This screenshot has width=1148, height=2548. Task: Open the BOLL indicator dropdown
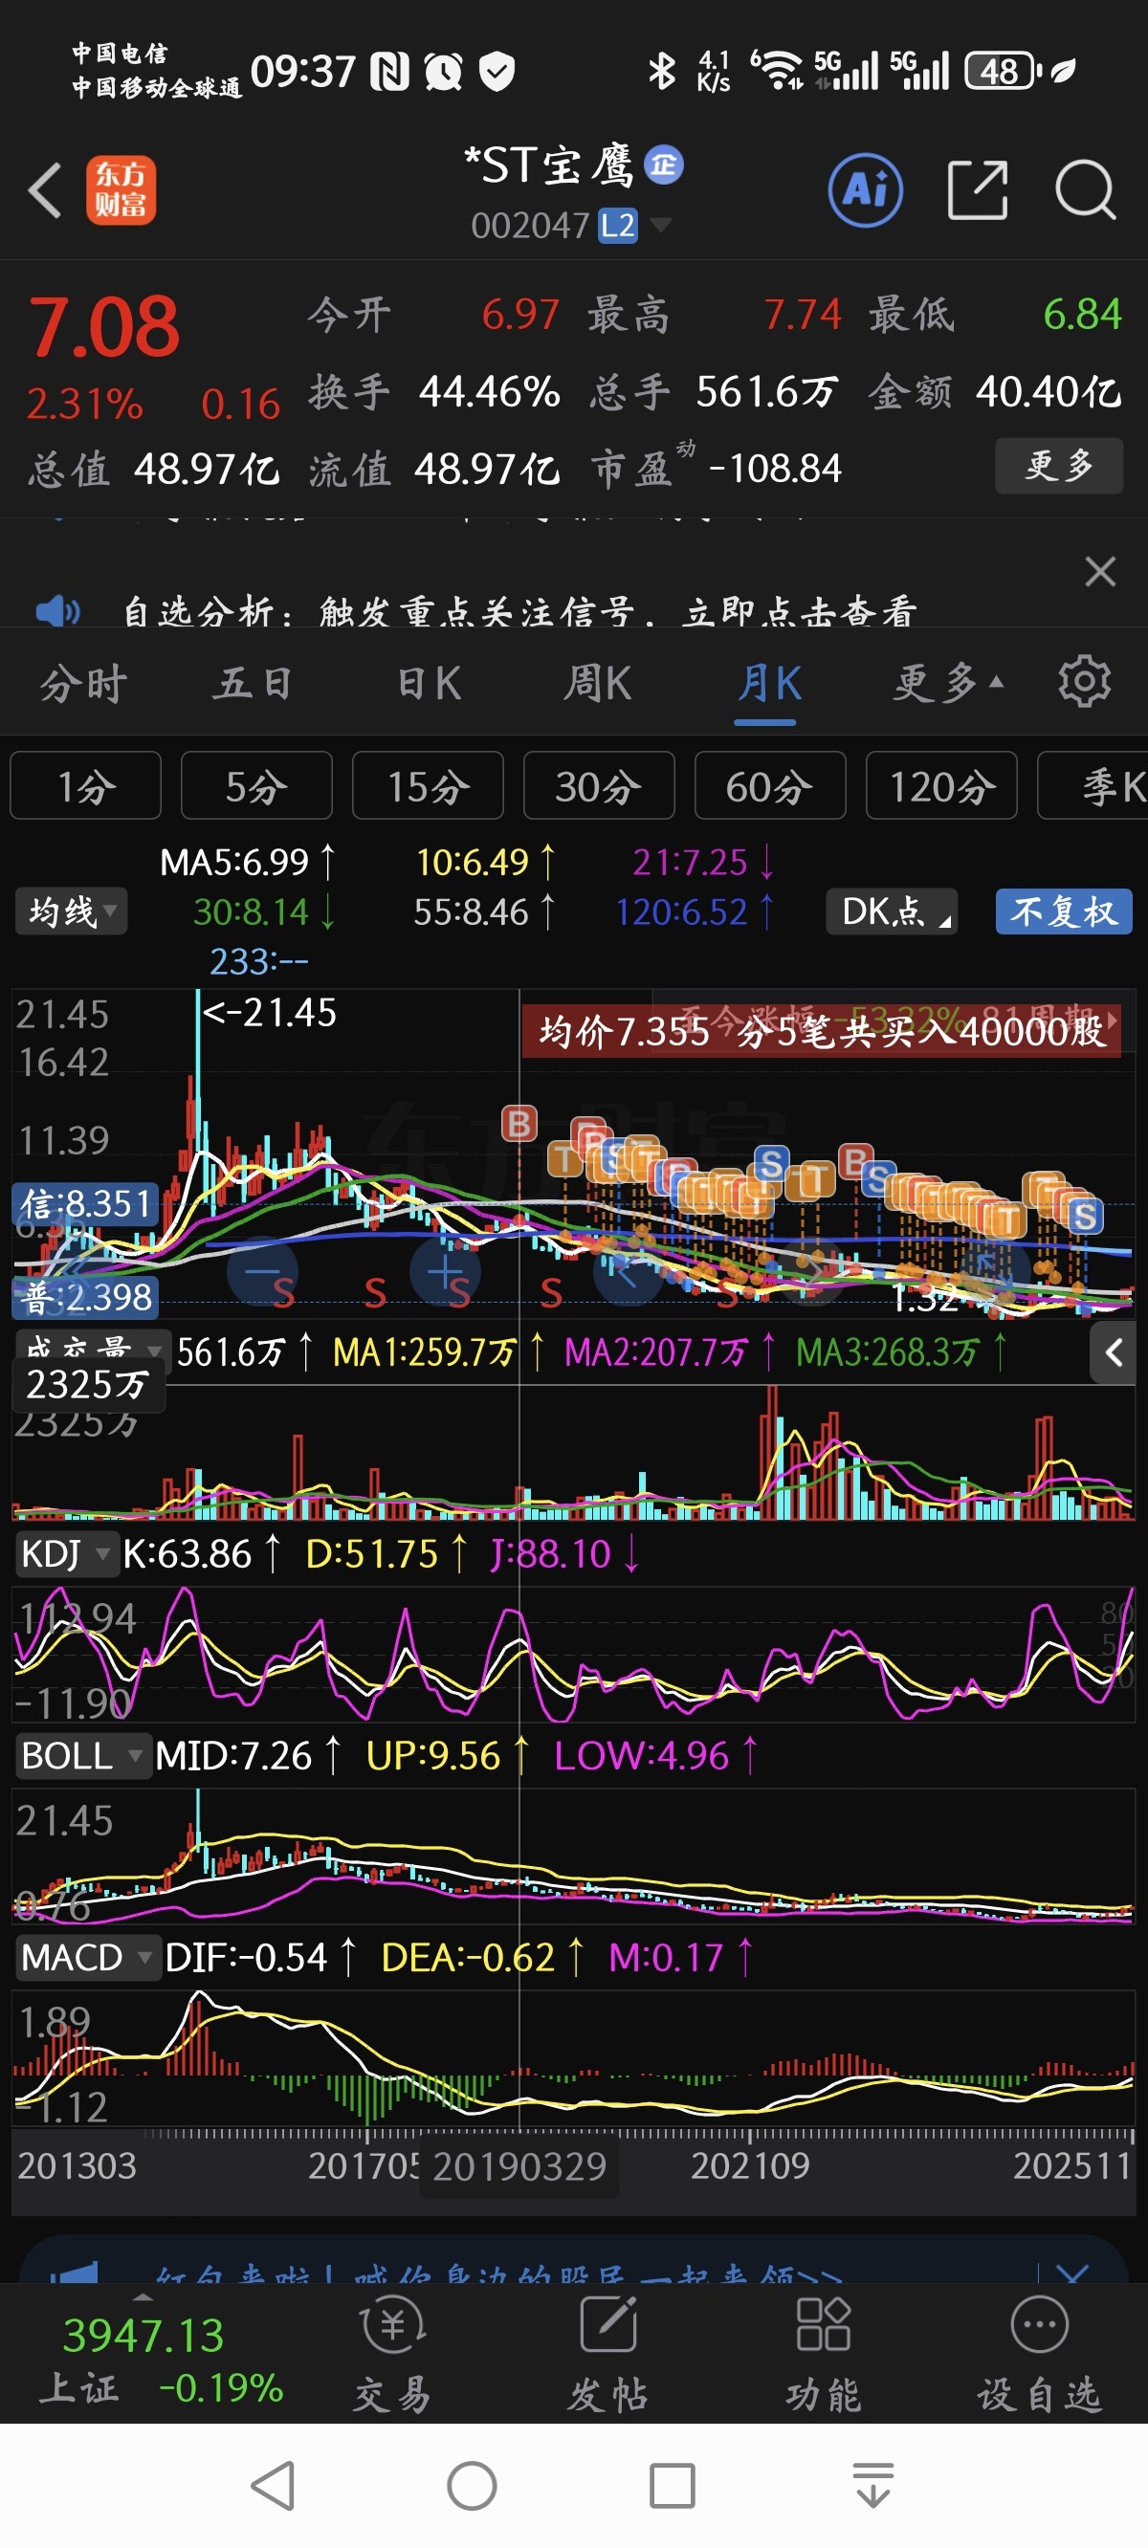point(82,1756)
